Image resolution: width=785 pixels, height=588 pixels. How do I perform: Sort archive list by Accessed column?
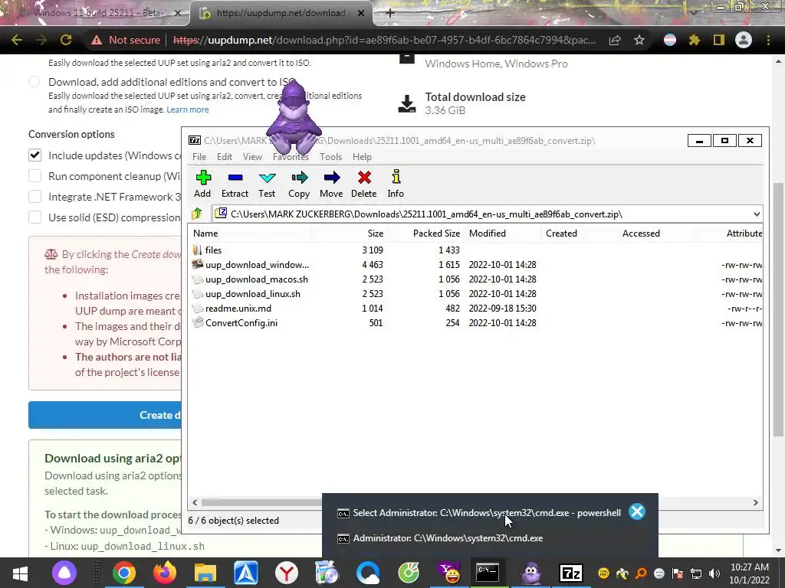[x=656, y=234]
